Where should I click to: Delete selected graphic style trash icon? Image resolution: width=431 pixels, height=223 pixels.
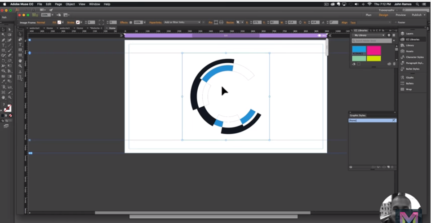[392, 167]
